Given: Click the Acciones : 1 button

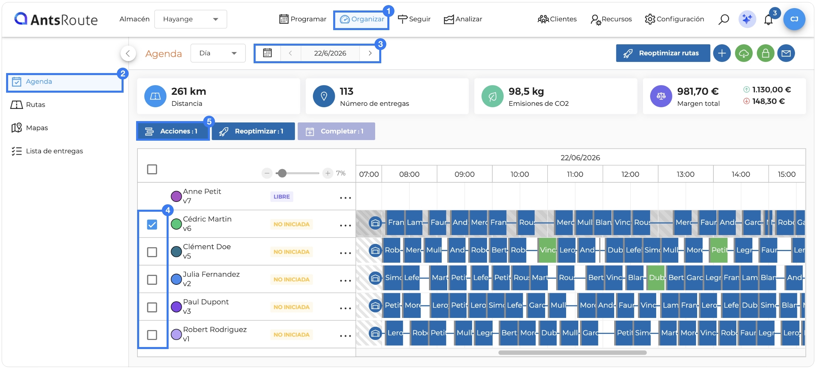Looking at the screenshot, I should point(173,131).
